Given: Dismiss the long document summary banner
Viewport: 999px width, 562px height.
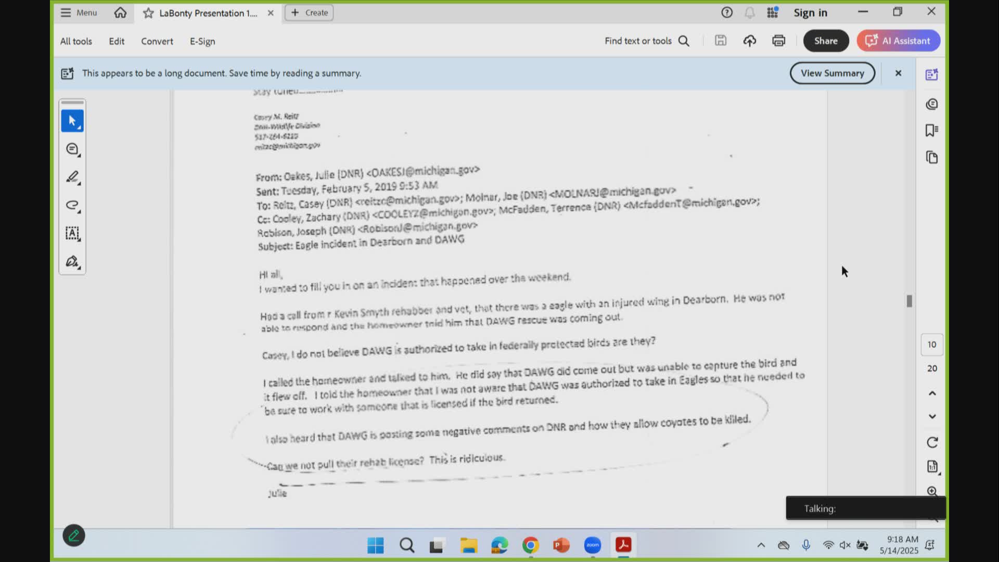Looking at the screenshot, I should point(898,73).
